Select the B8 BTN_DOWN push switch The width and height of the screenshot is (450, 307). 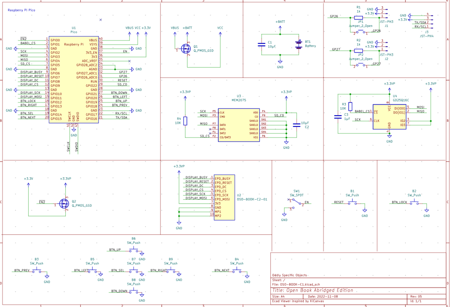[x=134, y=292]
